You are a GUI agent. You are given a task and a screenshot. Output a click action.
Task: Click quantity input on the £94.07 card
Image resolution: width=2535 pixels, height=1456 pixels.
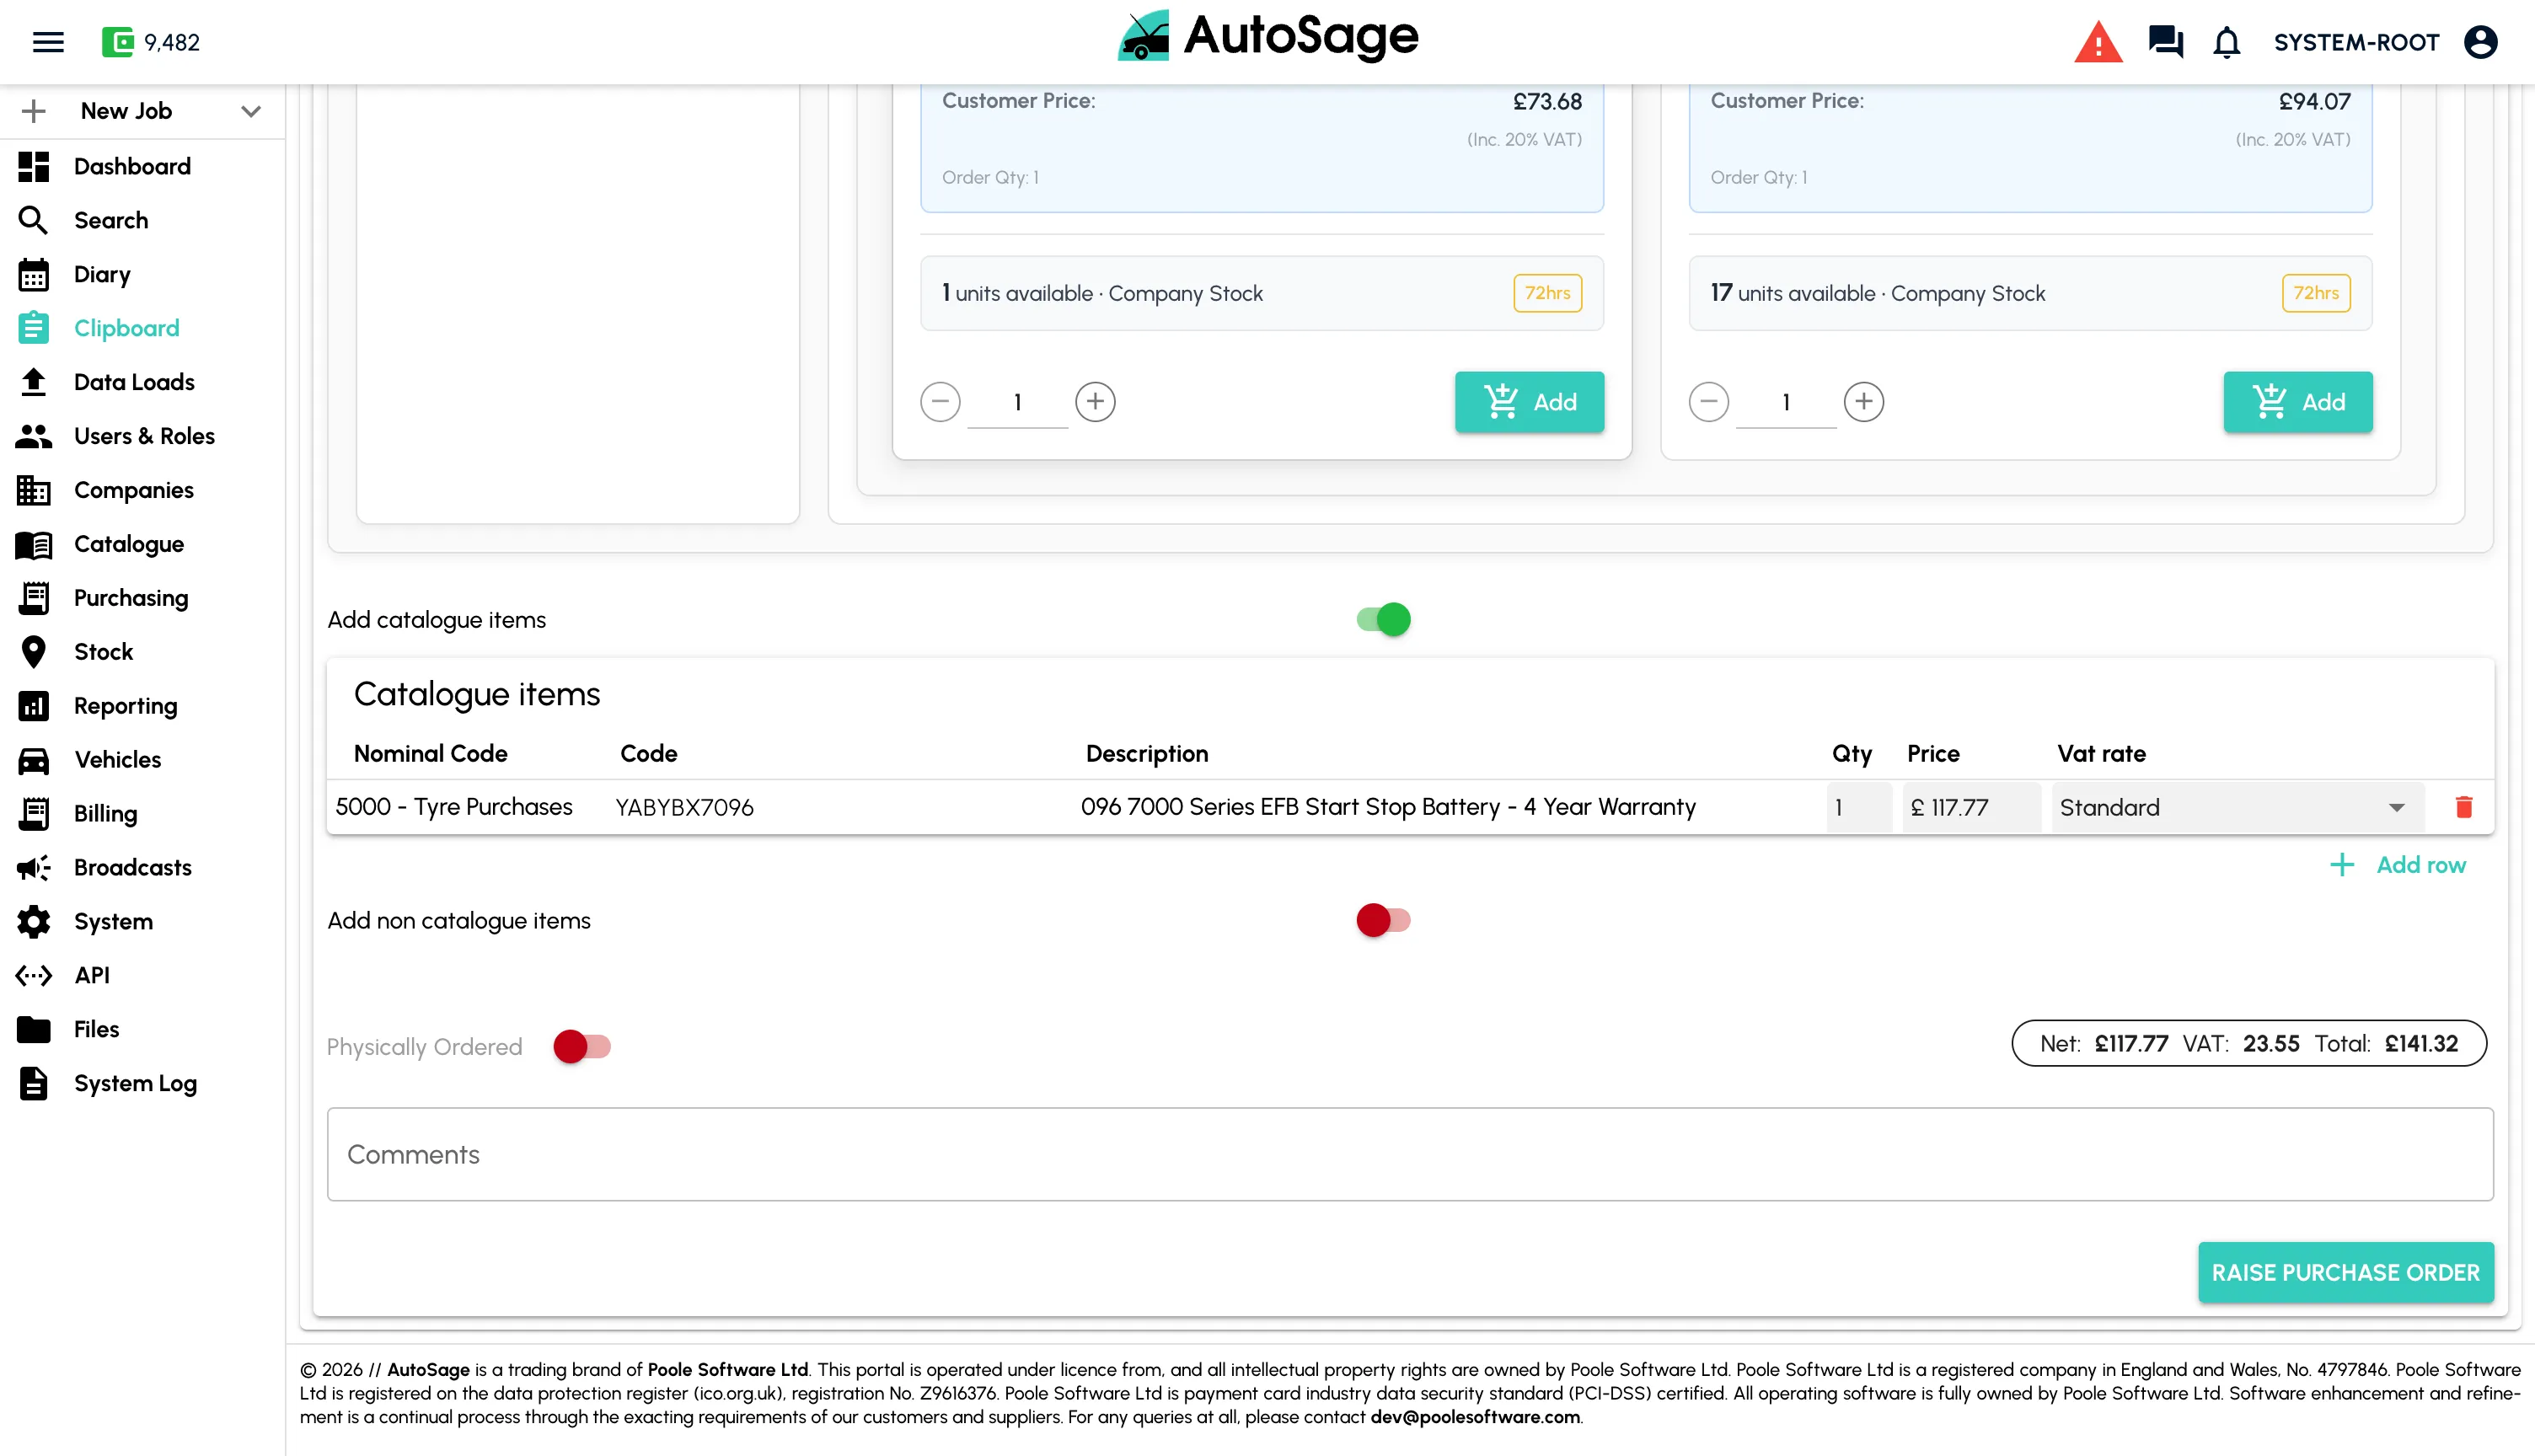(1785, 403)
